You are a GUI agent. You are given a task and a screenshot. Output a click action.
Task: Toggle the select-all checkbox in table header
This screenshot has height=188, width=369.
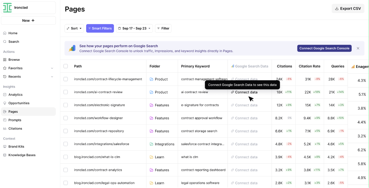click(x=66, y=66)
